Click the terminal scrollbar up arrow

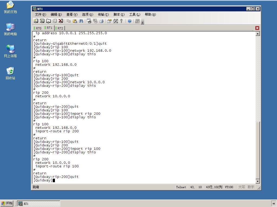click(x=258, y=34)
